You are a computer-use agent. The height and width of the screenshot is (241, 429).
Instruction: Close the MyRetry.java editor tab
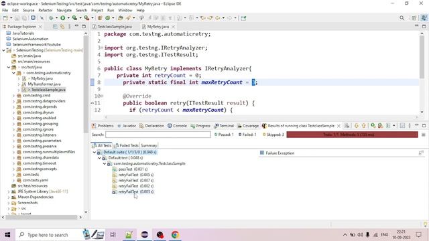click(173, 27)
